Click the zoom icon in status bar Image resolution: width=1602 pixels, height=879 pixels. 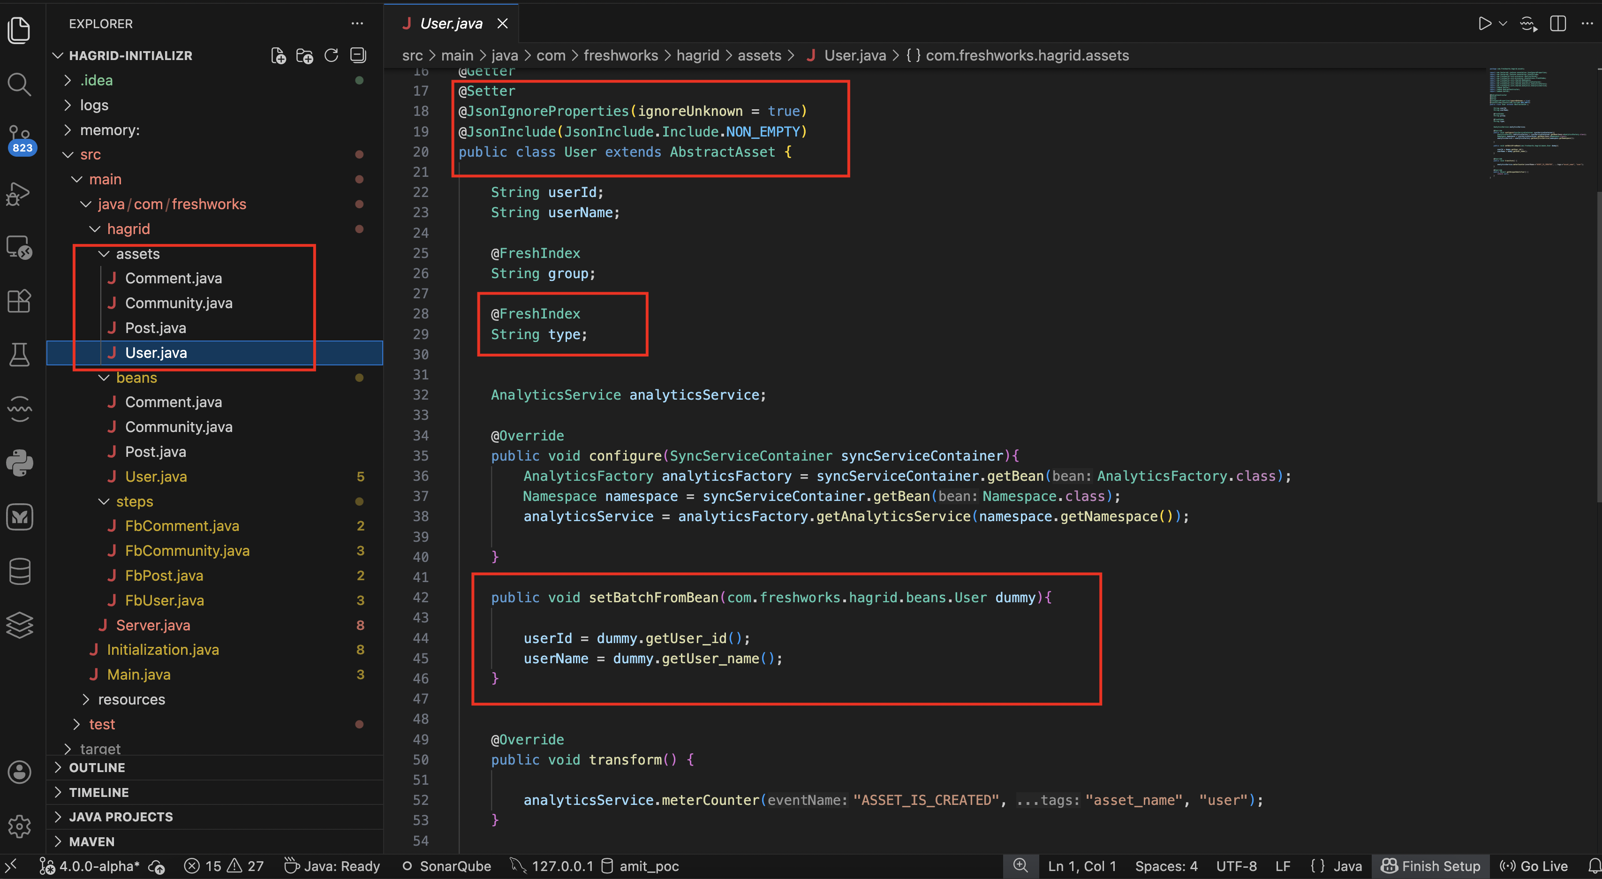1020,866
